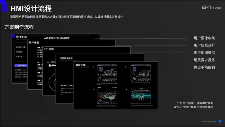Viewport: 225px width, 127px height.
Task: Click the blue square next to www.e-planet.cn
Action: click(x=220, y=121)
